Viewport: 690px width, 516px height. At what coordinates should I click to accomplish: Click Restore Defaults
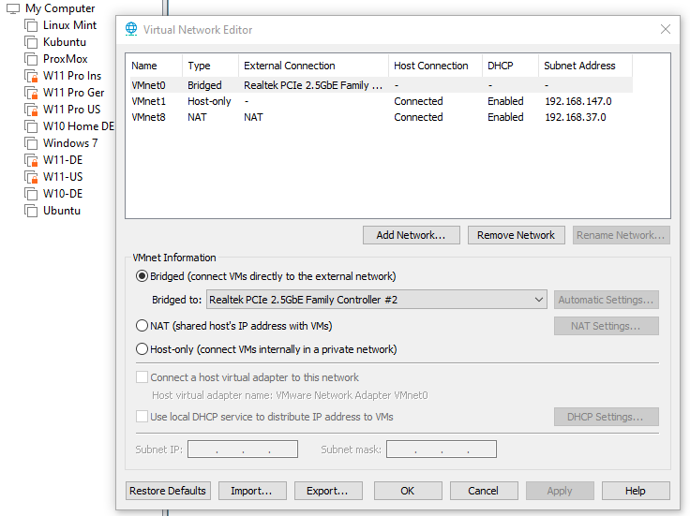tap(168, 491)
